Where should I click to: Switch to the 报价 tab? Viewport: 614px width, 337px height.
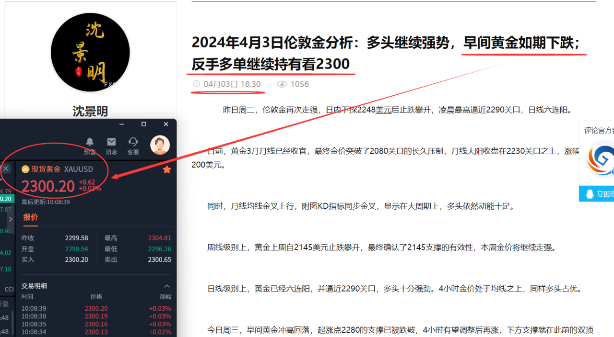coord(30,217)
